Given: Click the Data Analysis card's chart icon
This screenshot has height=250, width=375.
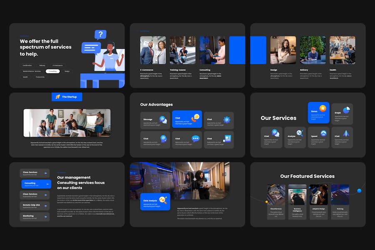Looking at the screenshot, I should pos(163,200).
